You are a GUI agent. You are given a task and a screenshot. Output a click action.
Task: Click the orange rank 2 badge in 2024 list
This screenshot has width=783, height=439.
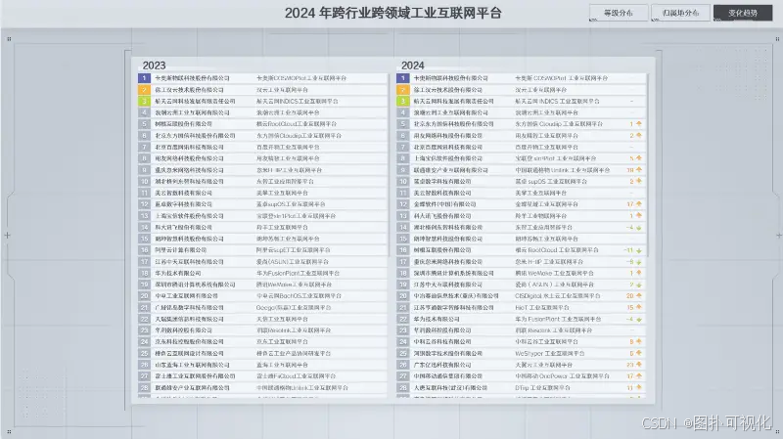(x=403, y=90)
